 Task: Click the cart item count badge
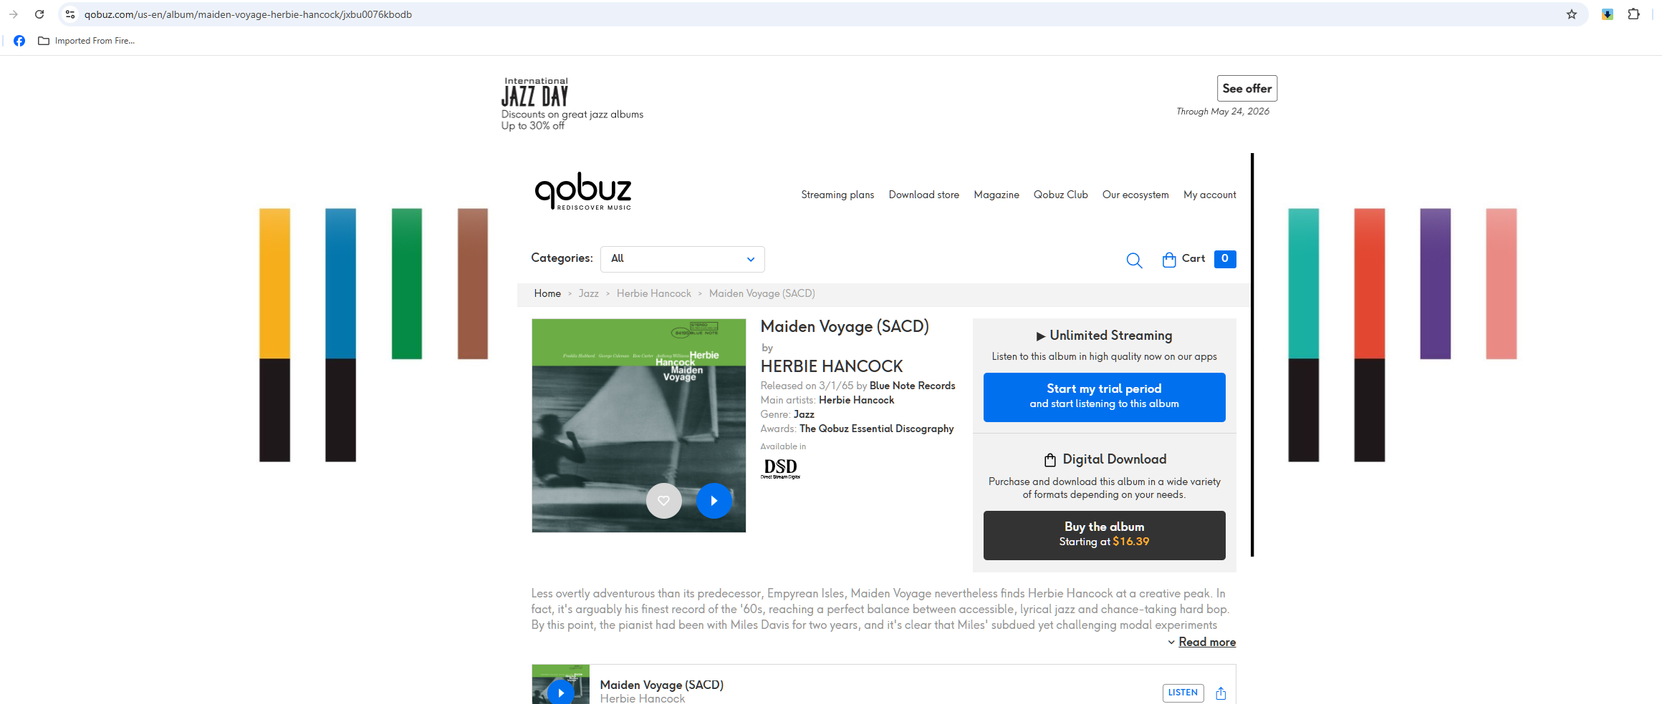click(1225, 259)
